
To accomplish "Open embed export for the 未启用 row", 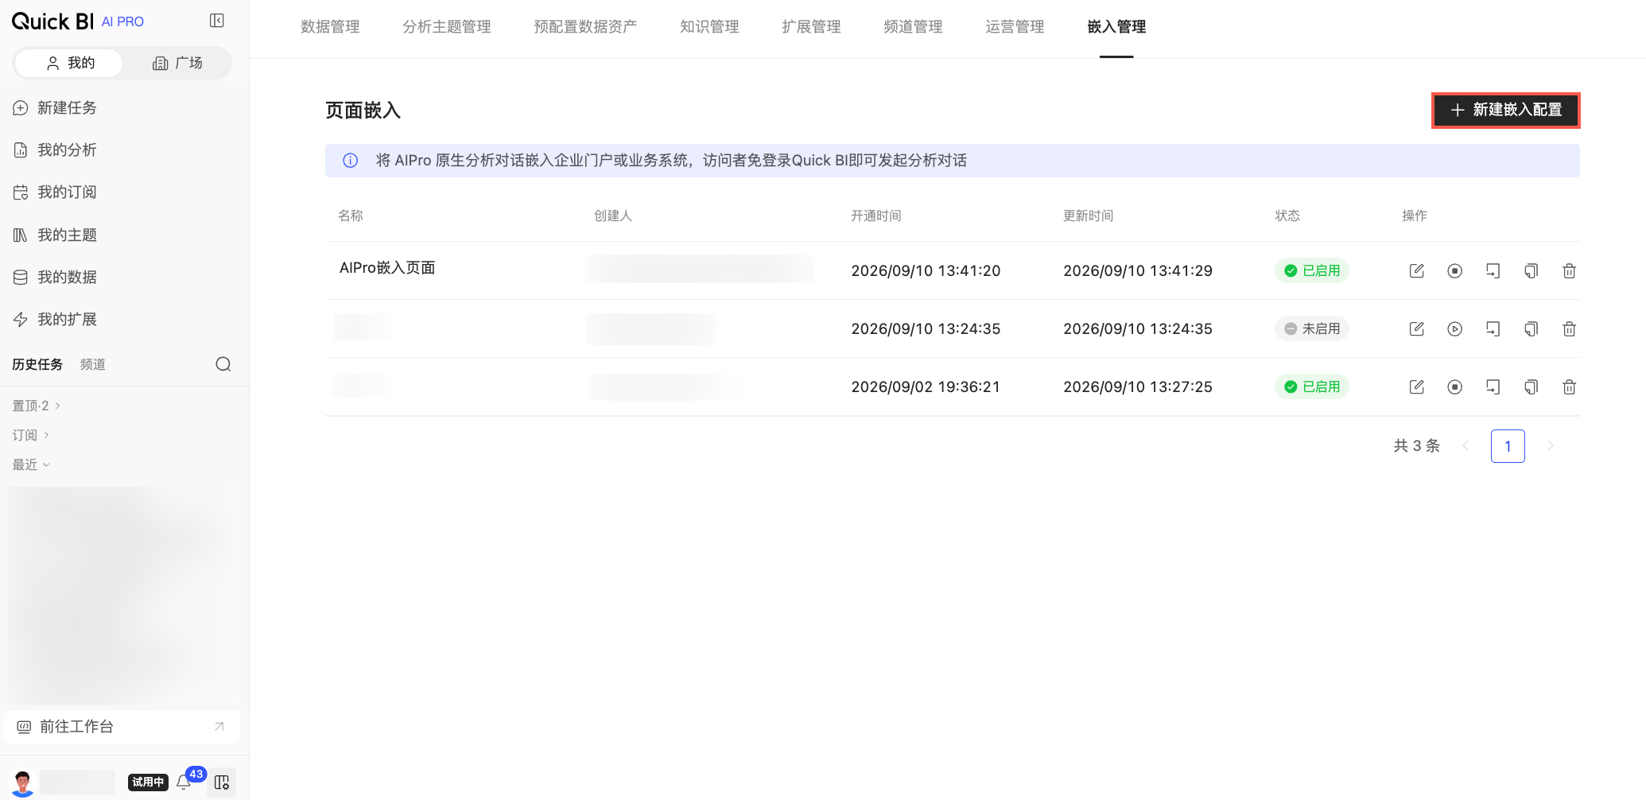I will click(1493, 329).
